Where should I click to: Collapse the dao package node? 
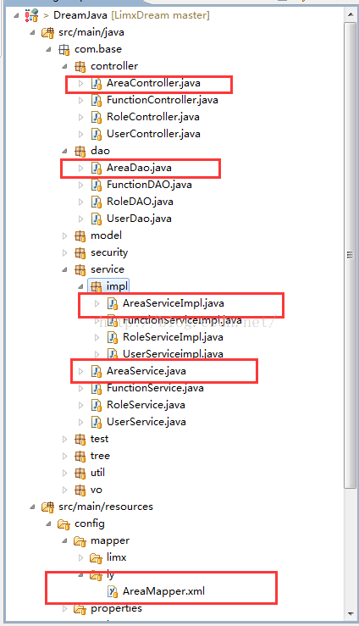[65, 152]
